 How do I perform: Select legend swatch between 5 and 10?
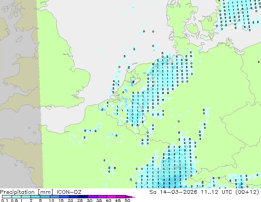(x=45, y=197)
